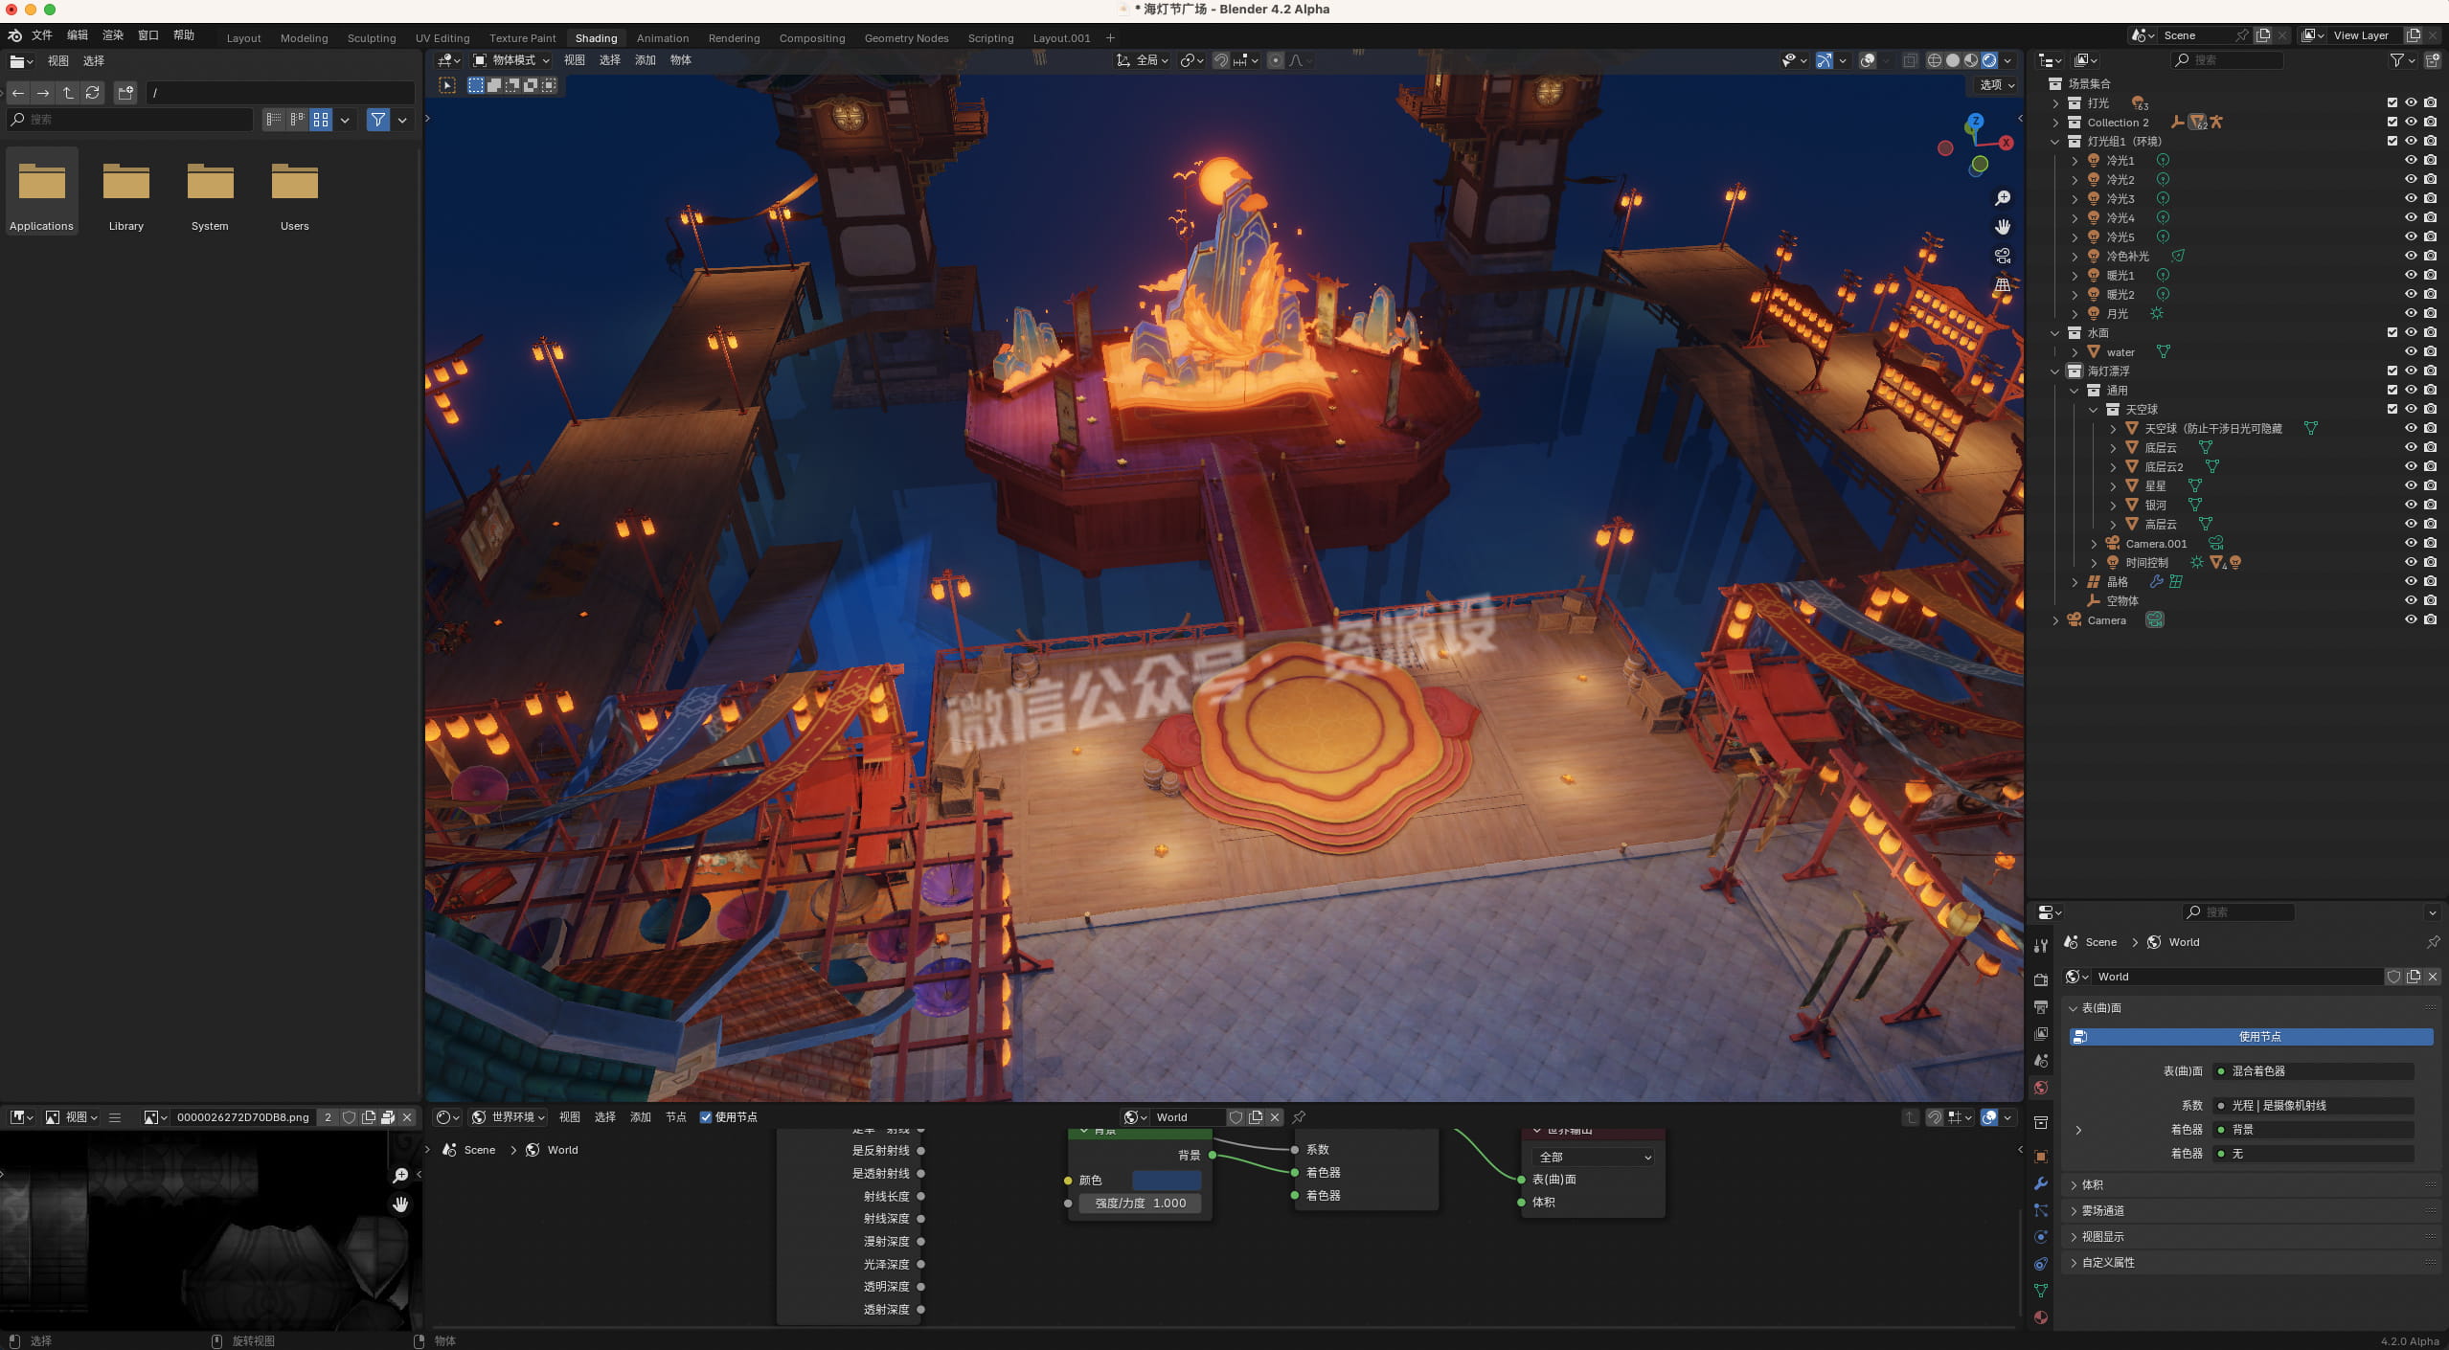Image resolution: width=2449 pixels, height=1350 pixels.
Task: Select rendered viewport shading mode
Action: 1989,60
